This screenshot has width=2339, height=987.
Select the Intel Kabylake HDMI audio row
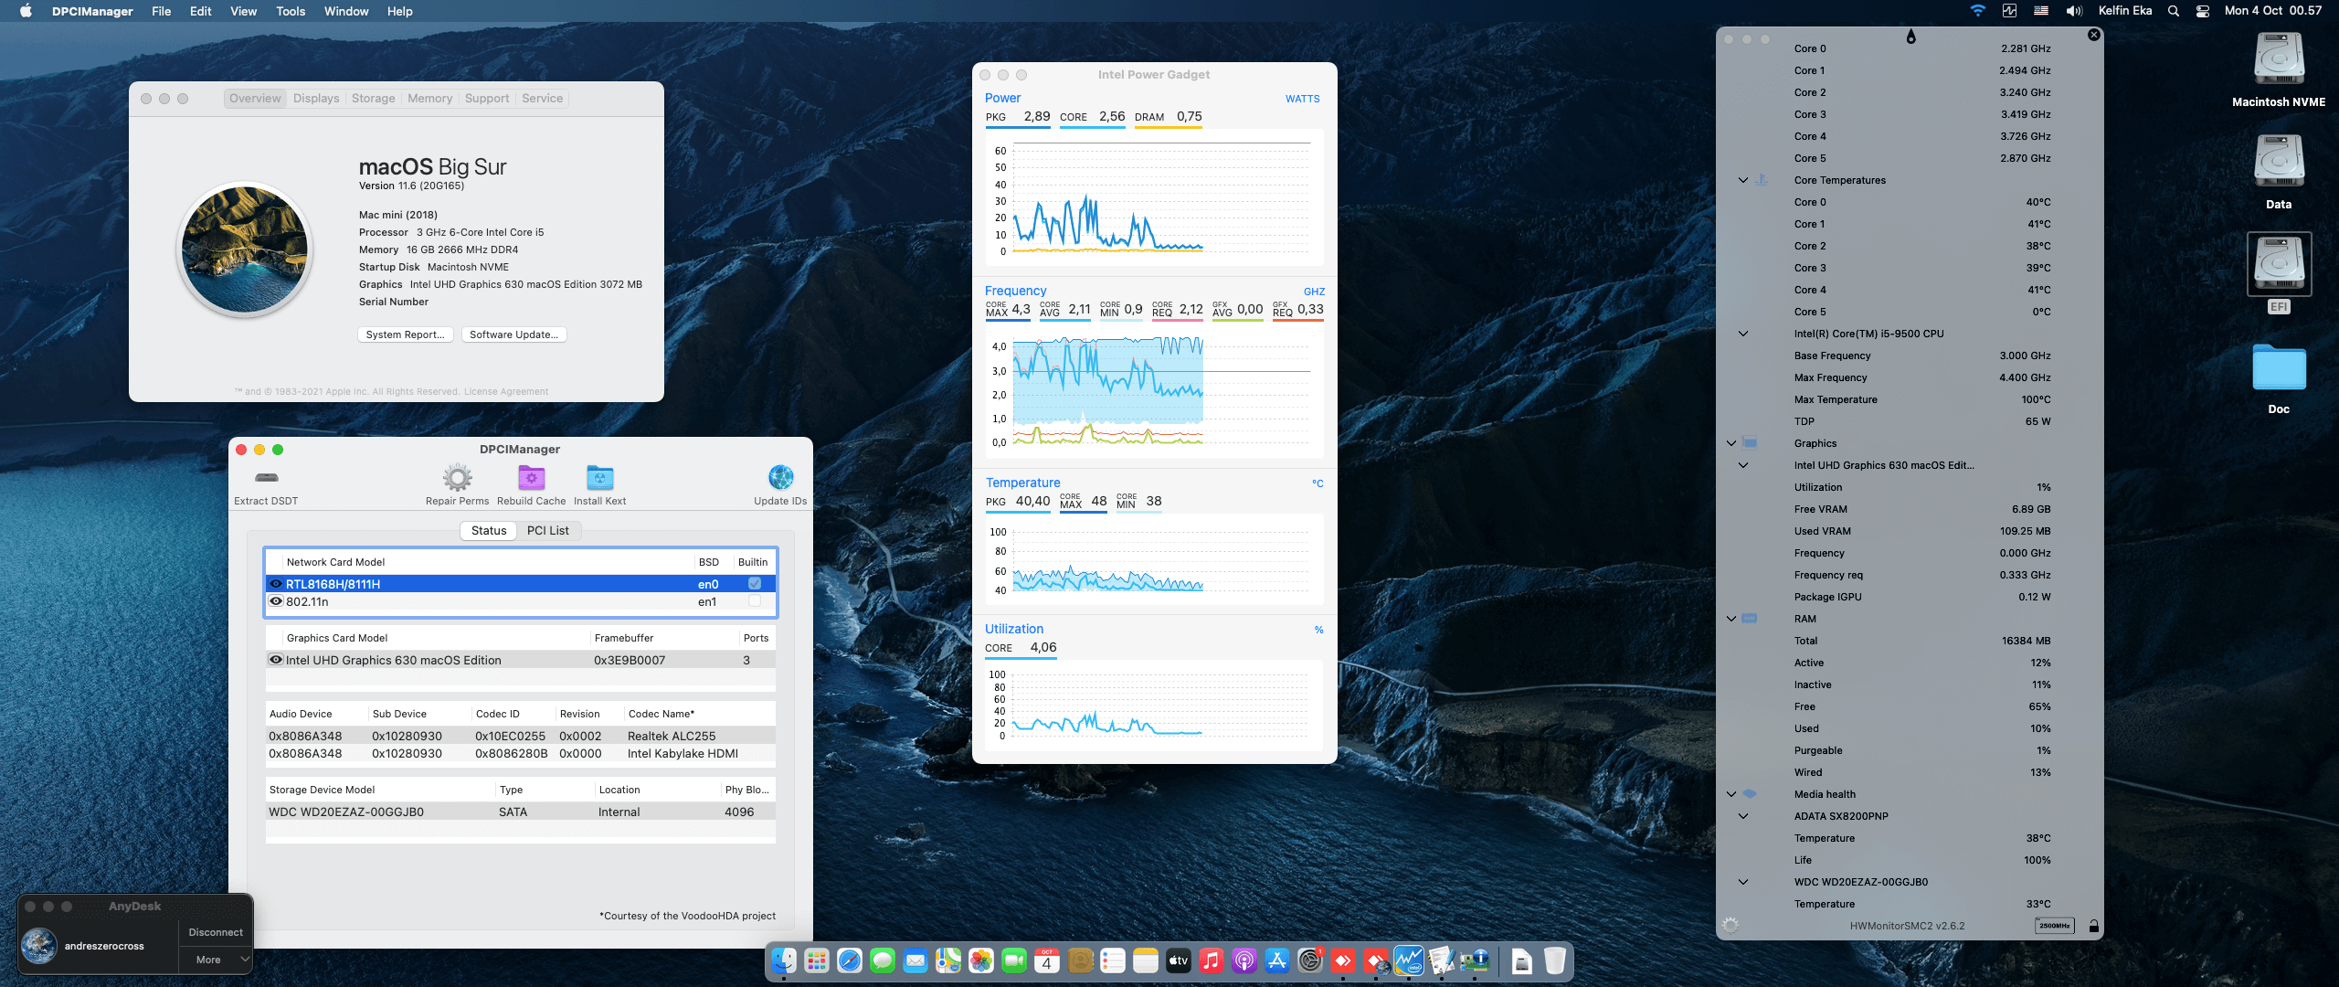(x=521, y=753)
